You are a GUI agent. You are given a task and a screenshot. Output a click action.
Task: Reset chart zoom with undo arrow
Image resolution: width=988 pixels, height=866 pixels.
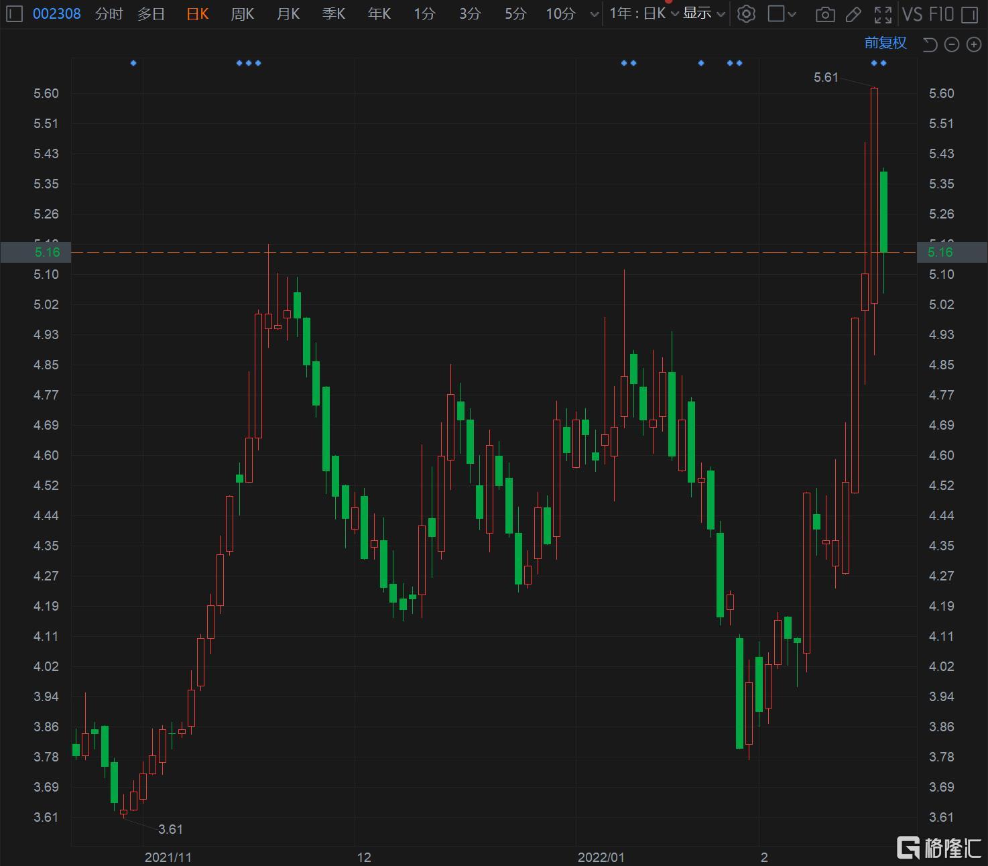(x=930, y=44)
